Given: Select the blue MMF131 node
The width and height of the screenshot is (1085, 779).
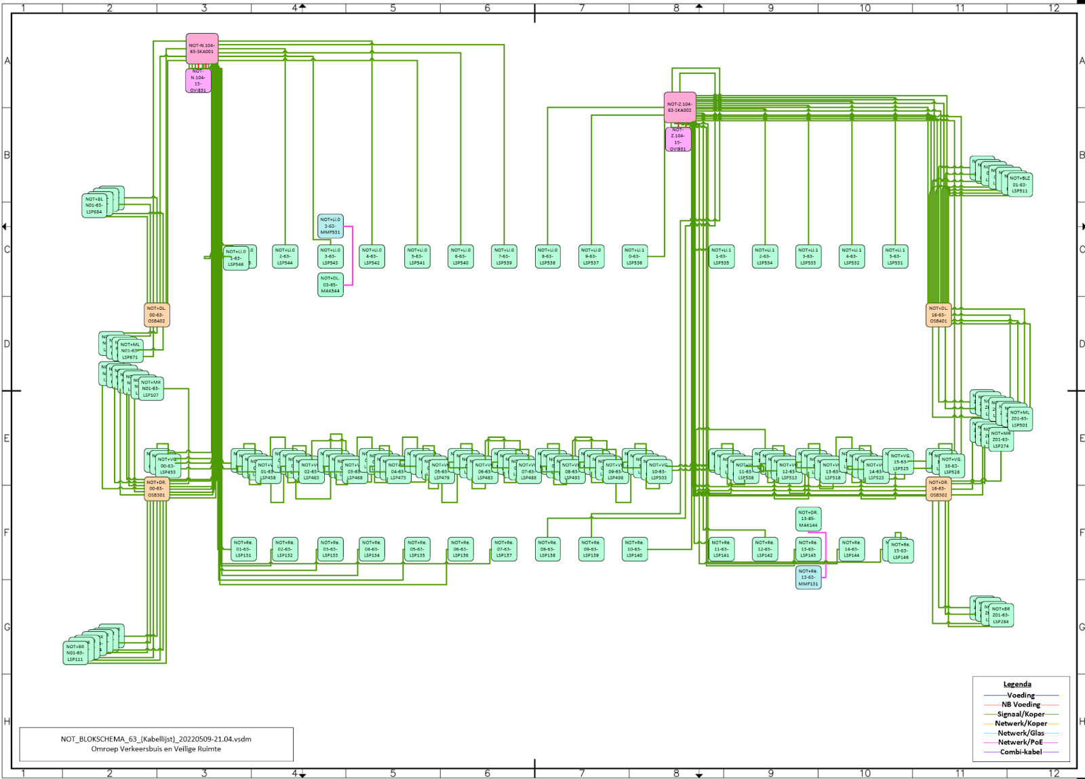Looking at the screenshot, I should 808,578.
